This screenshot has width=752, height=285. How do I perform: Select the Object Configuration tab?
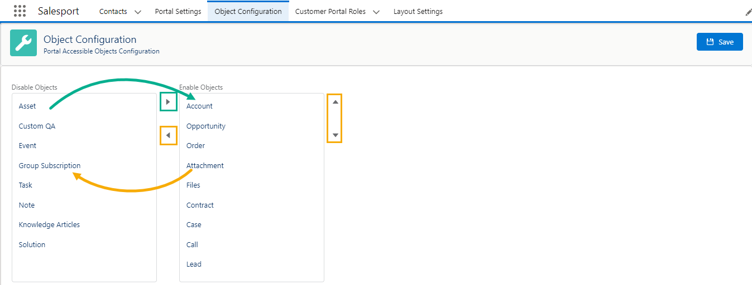248,12
